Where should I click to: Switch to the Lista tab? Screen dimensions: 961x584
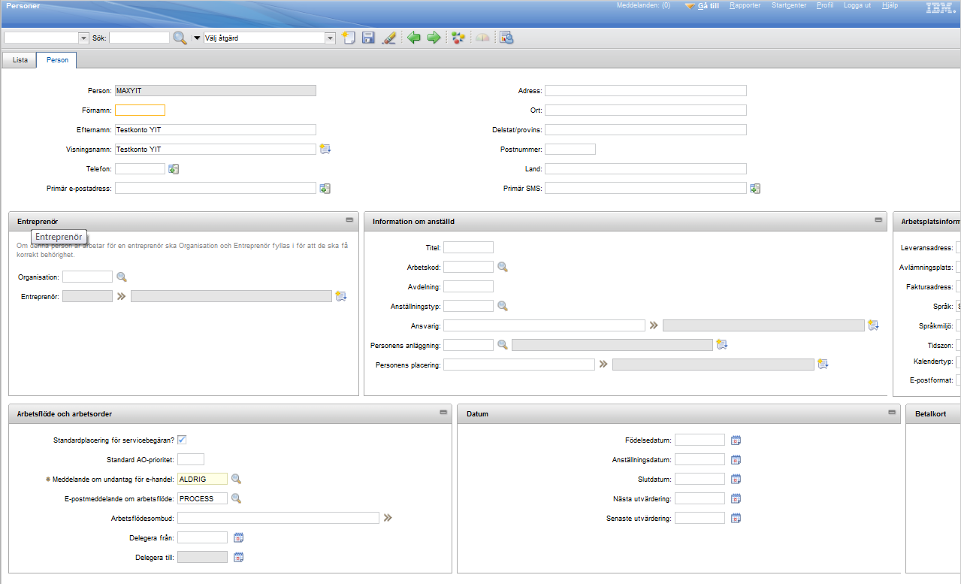(20, 60)
